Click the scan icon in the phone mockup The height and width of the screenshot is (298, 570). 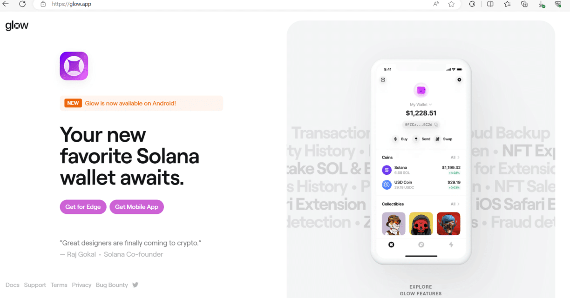coord(383,80)
